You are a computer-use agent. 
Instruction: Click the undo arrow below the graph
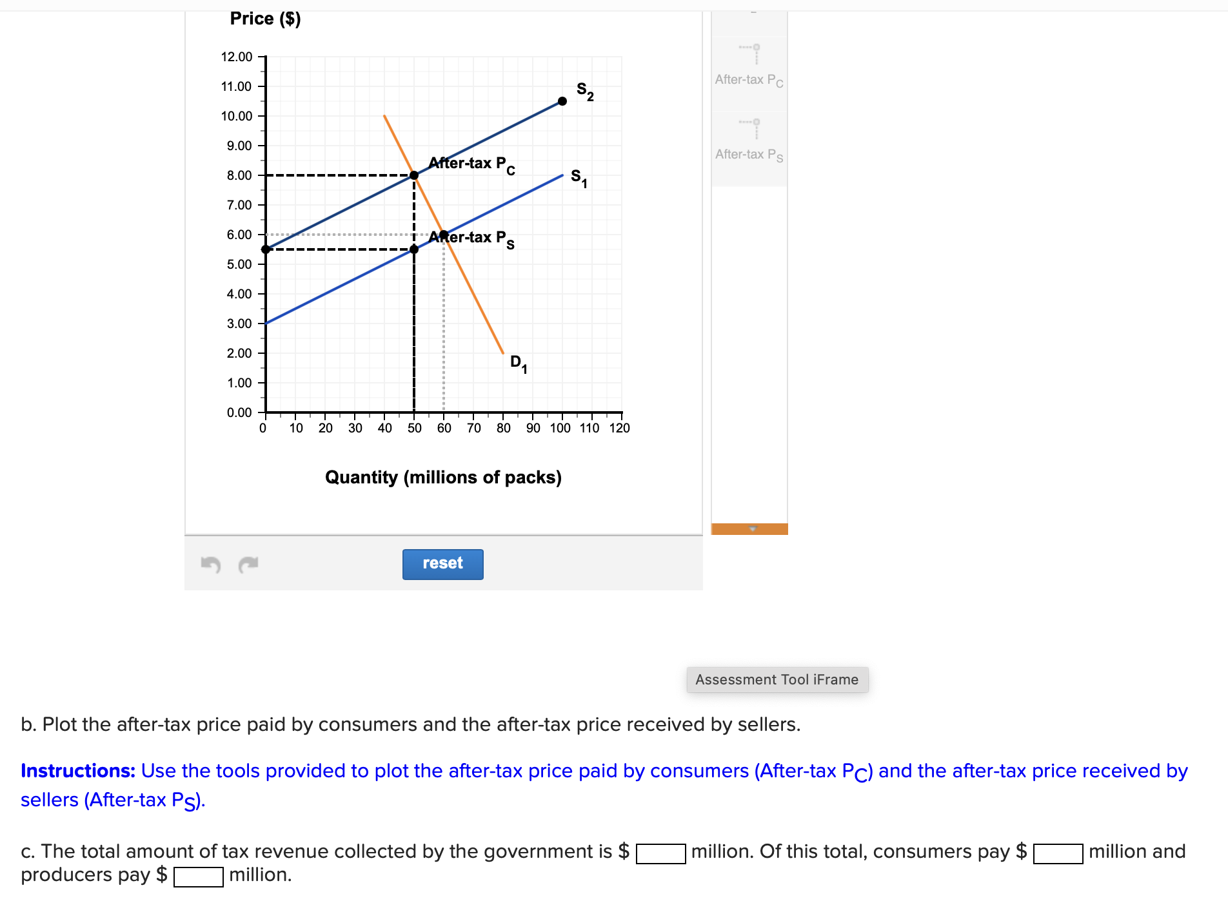click(210, 564)
